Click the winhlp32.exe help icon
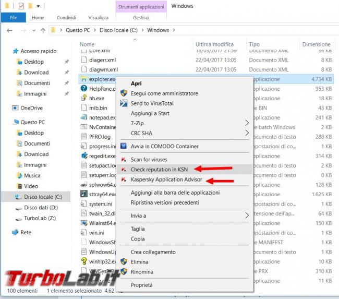This screenshot has height=299, width=339. [x=84, y=261]
